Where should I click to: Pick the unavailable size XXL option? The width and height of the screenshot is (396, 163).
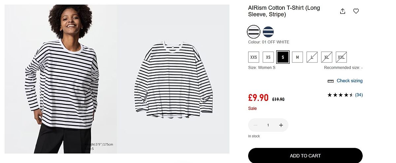click(341, 57)
